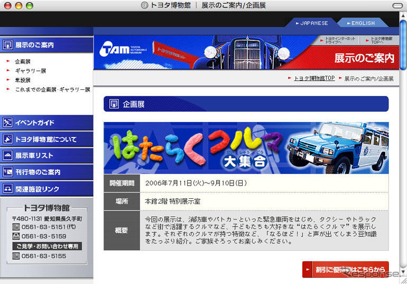Click the 概要 row label

[122, 231]
